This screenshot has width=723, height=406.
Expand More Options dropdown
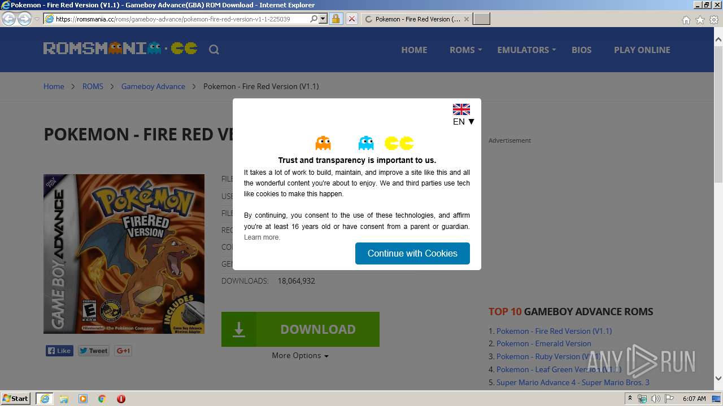300,355
